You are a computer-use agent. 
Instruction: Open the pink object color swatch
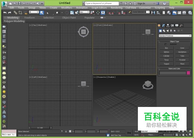point(188,73)
